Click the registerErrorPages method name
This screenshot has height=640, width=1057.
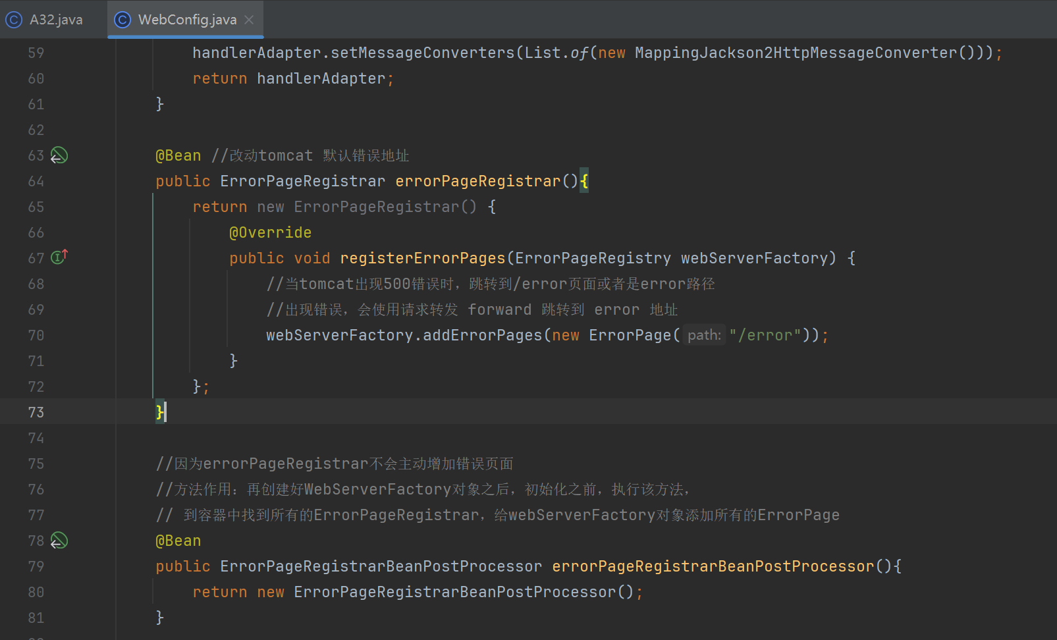point(423,258)
